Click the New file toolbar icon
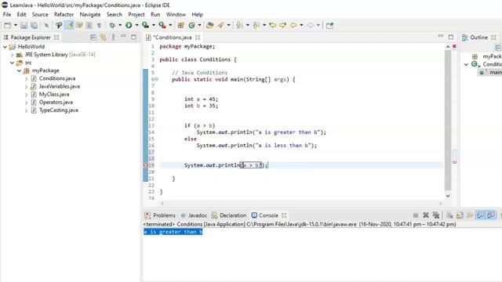Image resolution: width=502 pixels, height=282 pixels. pos(8,25)
